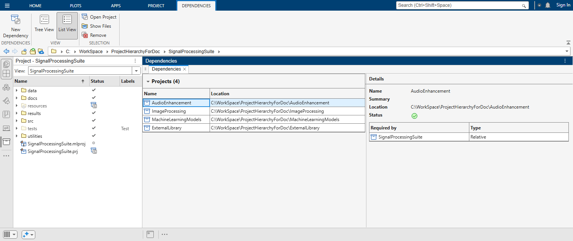Expand the src folder

[17, 121]
